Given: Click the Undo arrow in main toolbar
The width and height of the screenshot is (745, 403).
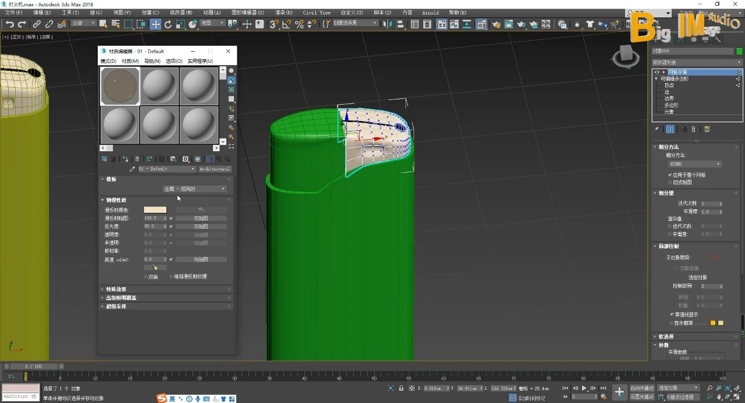Looking at the screenshot, I should (9, 24).
